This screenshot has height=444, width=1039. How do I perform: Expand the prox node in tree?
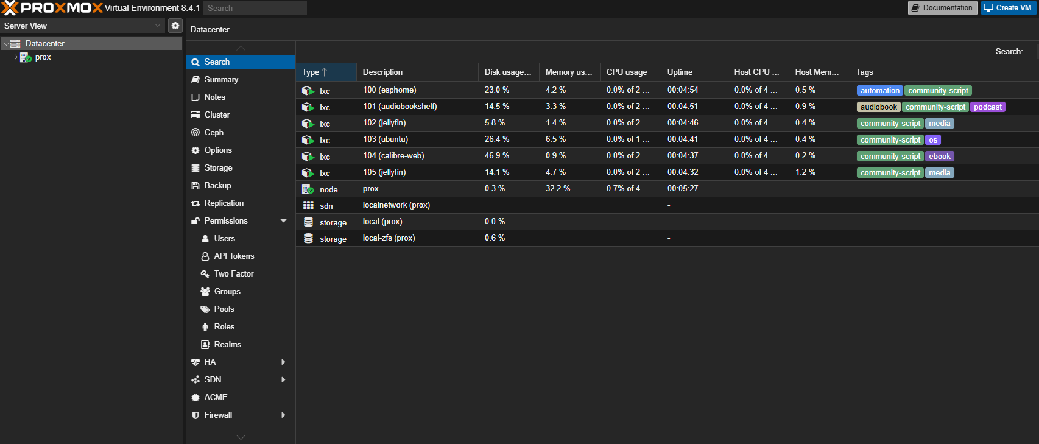(x=16, y=57)
